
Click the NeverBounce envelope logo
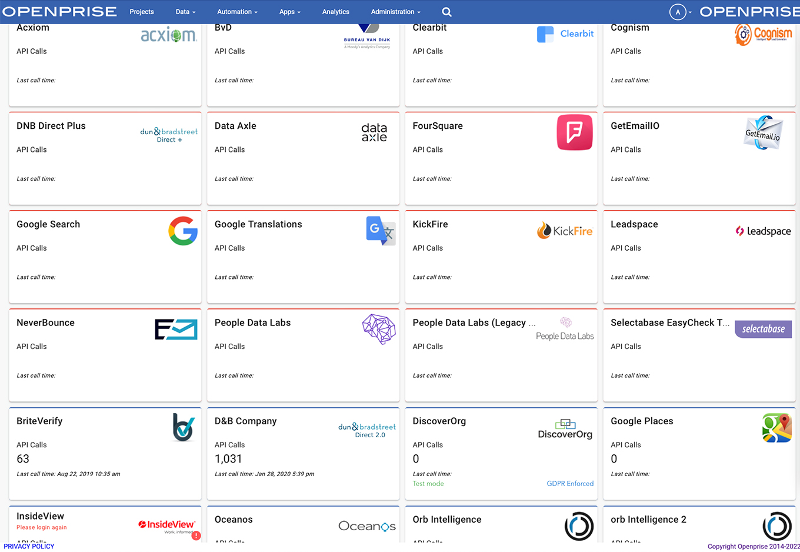(176, 330)
